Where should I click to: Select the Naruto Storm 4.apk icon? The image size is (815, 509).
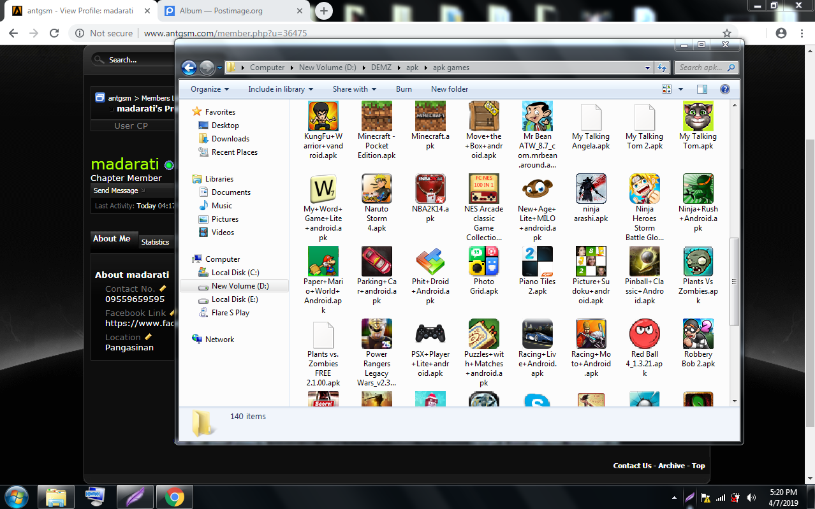coord(377,189)
